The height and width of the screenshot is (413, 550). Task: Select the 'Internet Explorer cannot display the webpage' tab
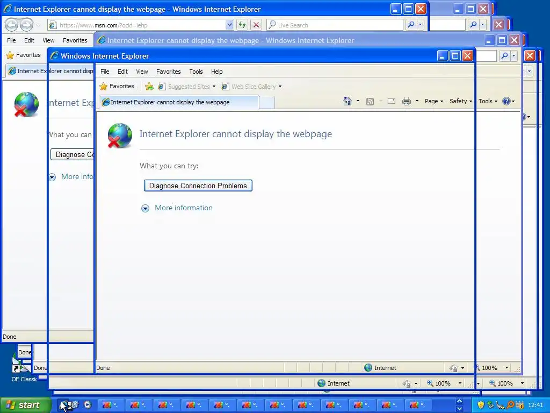click(x=179, y=102)
